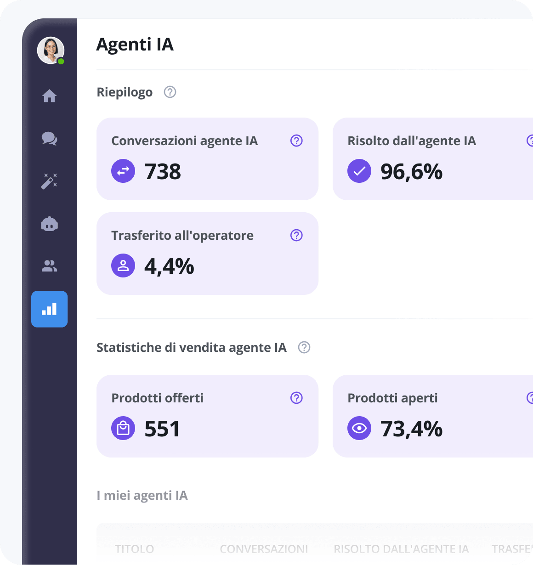Click the green online status dot
The image size is (533, 565).
(61, 60)
